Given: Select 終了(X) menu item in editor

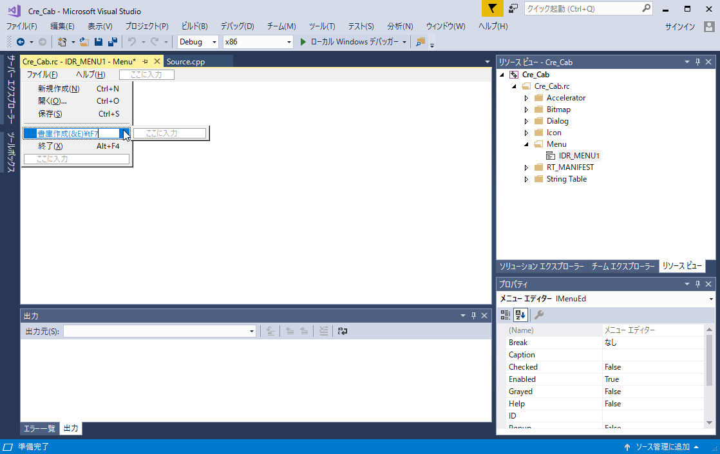Looking at the screenshot, I should point(77,146).
